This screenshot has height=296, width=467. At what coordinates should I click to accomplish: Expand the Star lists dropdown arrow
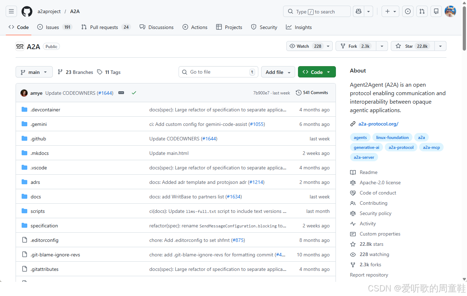click(440, 46)
